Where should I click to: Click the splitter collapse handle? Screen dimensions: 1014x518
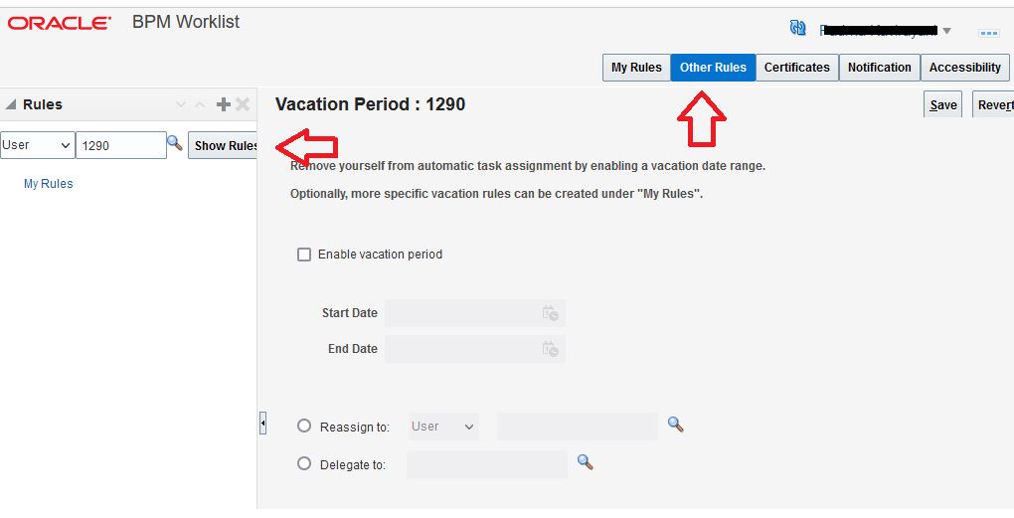[x=262, y=424]
